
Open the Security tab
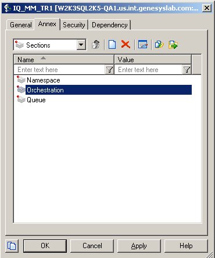pyautogui.click(x=74, y=25)
